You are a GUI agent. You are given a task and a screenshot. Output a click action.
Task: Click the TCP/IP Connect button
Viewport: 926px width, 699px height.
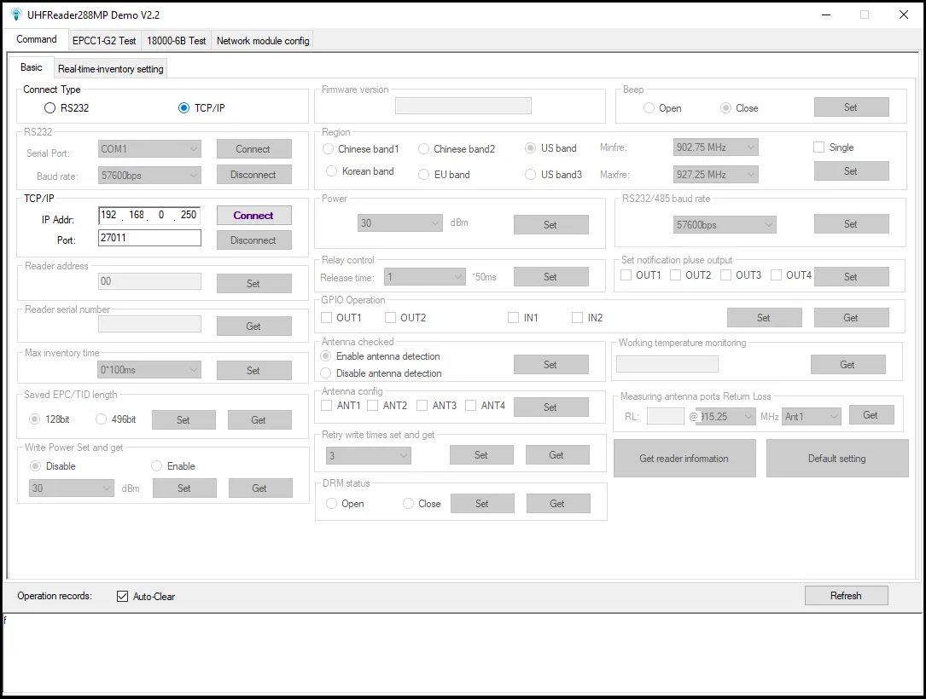(x=253, y=216)
